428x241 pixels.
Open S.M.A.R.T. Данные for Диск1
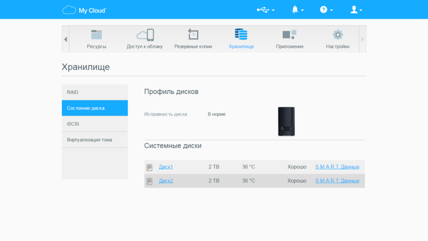(x=337, y=167)
